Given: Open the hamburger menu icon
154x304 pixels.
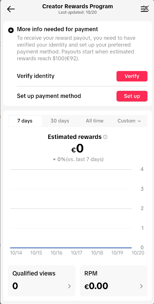Looking at the screenshot, I should (144, 9).
